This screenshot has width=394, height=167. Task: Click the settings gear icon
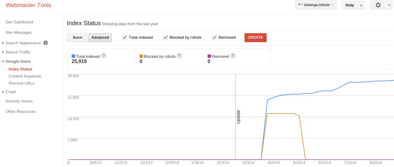point(378,5)
